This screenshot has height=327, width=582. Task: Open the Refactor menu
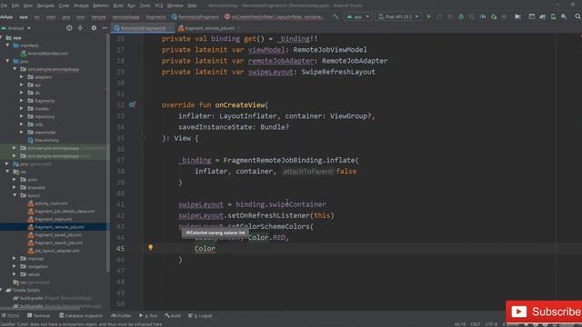pos(101,5)
